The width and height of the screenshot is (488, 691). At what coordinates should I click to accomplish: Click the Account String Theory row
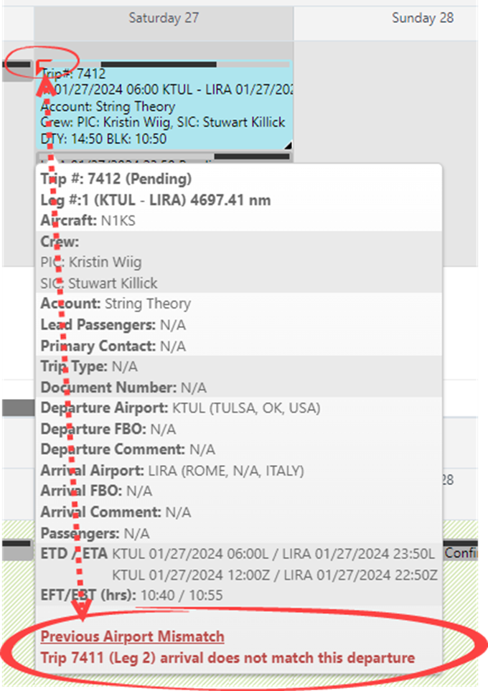[x=116, y=304]
